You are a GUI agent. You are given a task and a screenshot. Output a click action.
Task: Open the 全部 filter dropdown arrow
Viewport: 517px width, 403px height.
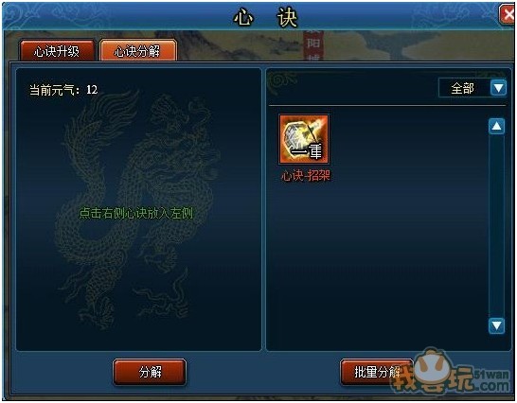point(498,88)
